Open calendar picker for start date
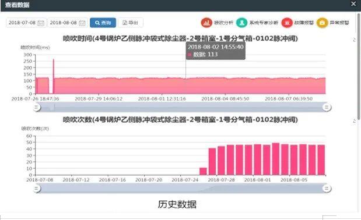361x220 pixels. (41, 23)
